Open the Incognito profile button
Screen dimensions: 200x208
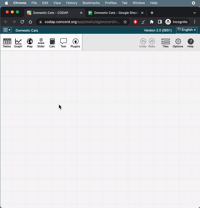[177, 22]
